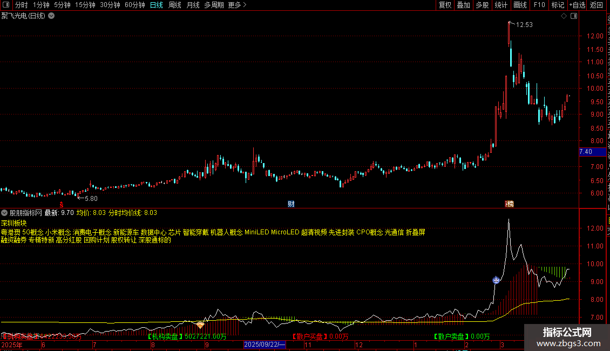610x351 pixels.
Task: Open the 股朋指标网 indicator dropdown arrow
Action: pyautogui.click(x=4, y=213)
